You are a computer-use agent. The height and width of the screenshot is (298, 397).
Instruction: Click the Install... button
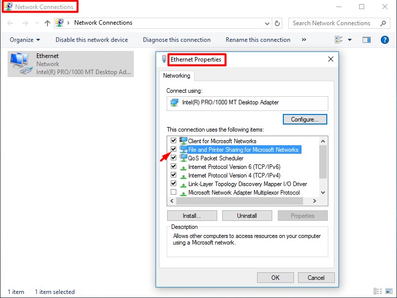pyautogui.click(x=192, y=216)
